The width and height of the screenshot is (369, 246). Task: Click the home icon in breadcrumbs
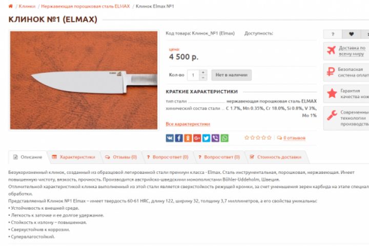pyautogui.click(x=11, y=6)
